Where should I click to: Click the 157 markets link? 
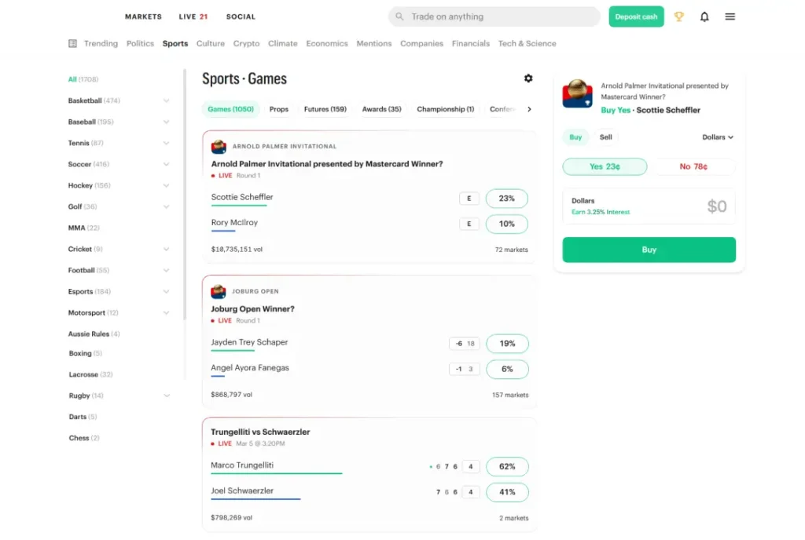[x=509, y=395]
